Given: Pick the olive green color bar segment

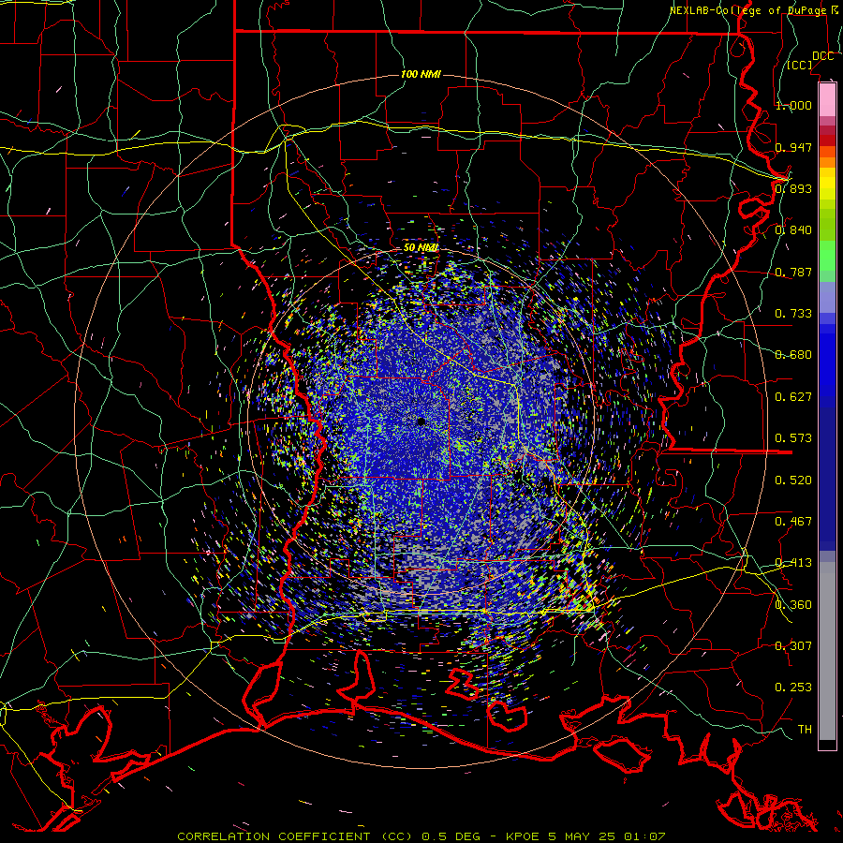Looking at the screenshot, I should [x=827, y=224].
